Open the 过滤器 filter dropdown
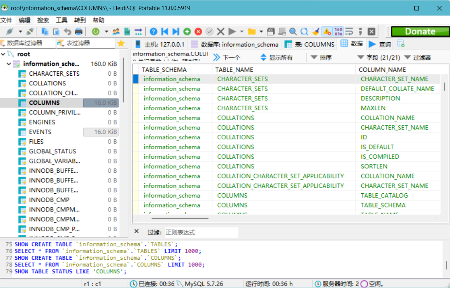The height and width of the screenshot is (288, 450). (x=418, y=57)
